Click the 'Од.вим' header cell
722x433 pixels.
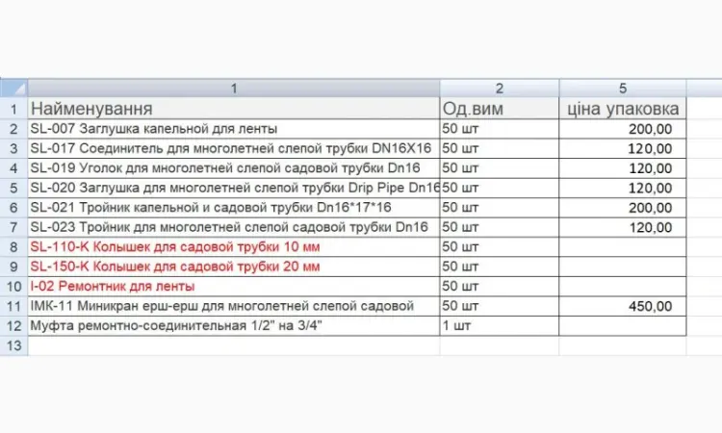[500, 109]
